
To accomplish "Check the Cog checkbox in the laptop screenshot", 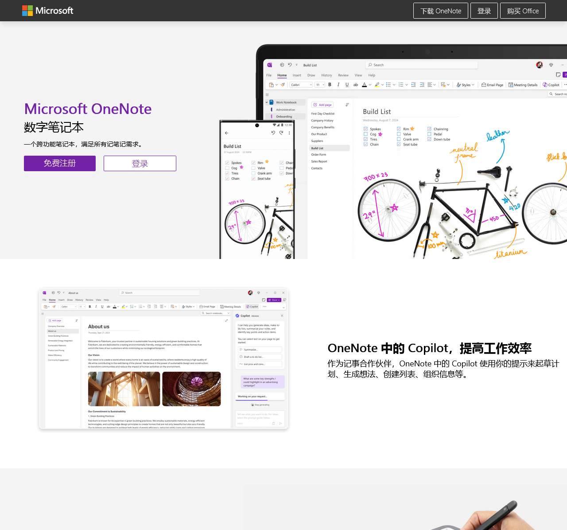I will pos(365,134).
